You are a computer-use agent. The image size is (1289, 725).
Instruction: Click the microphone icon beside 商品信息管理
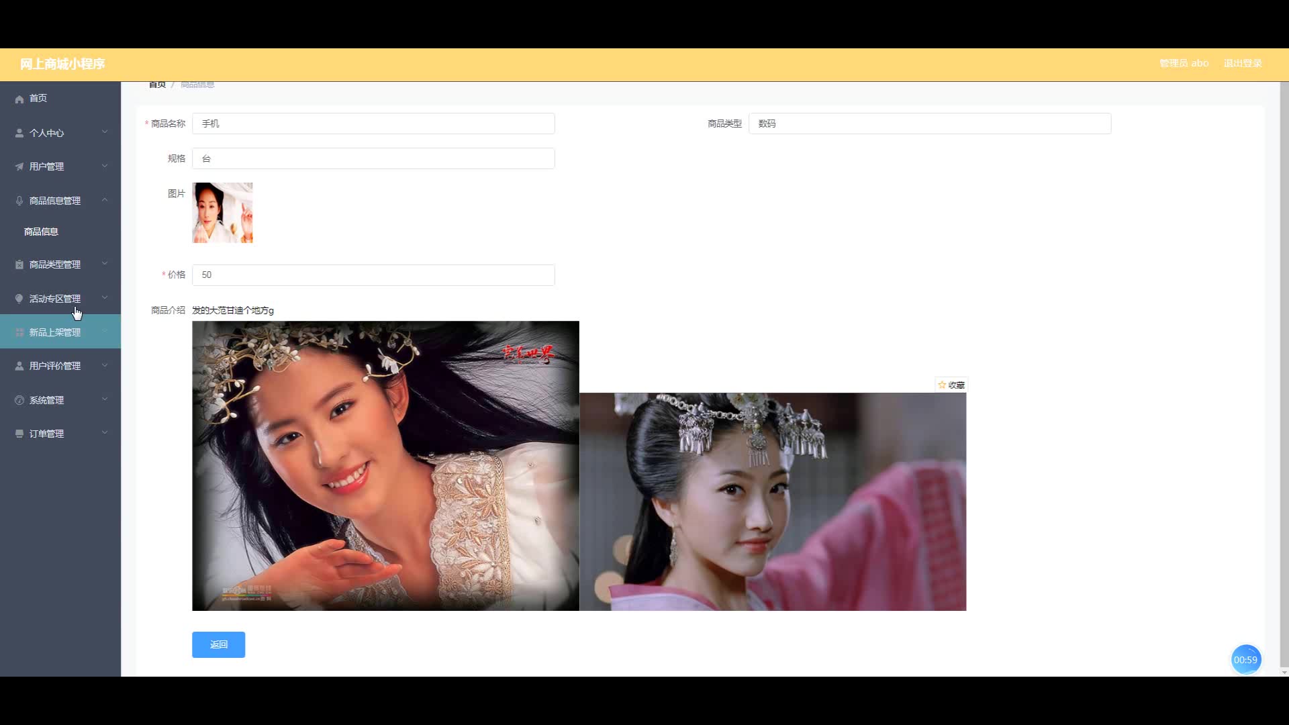19,201
